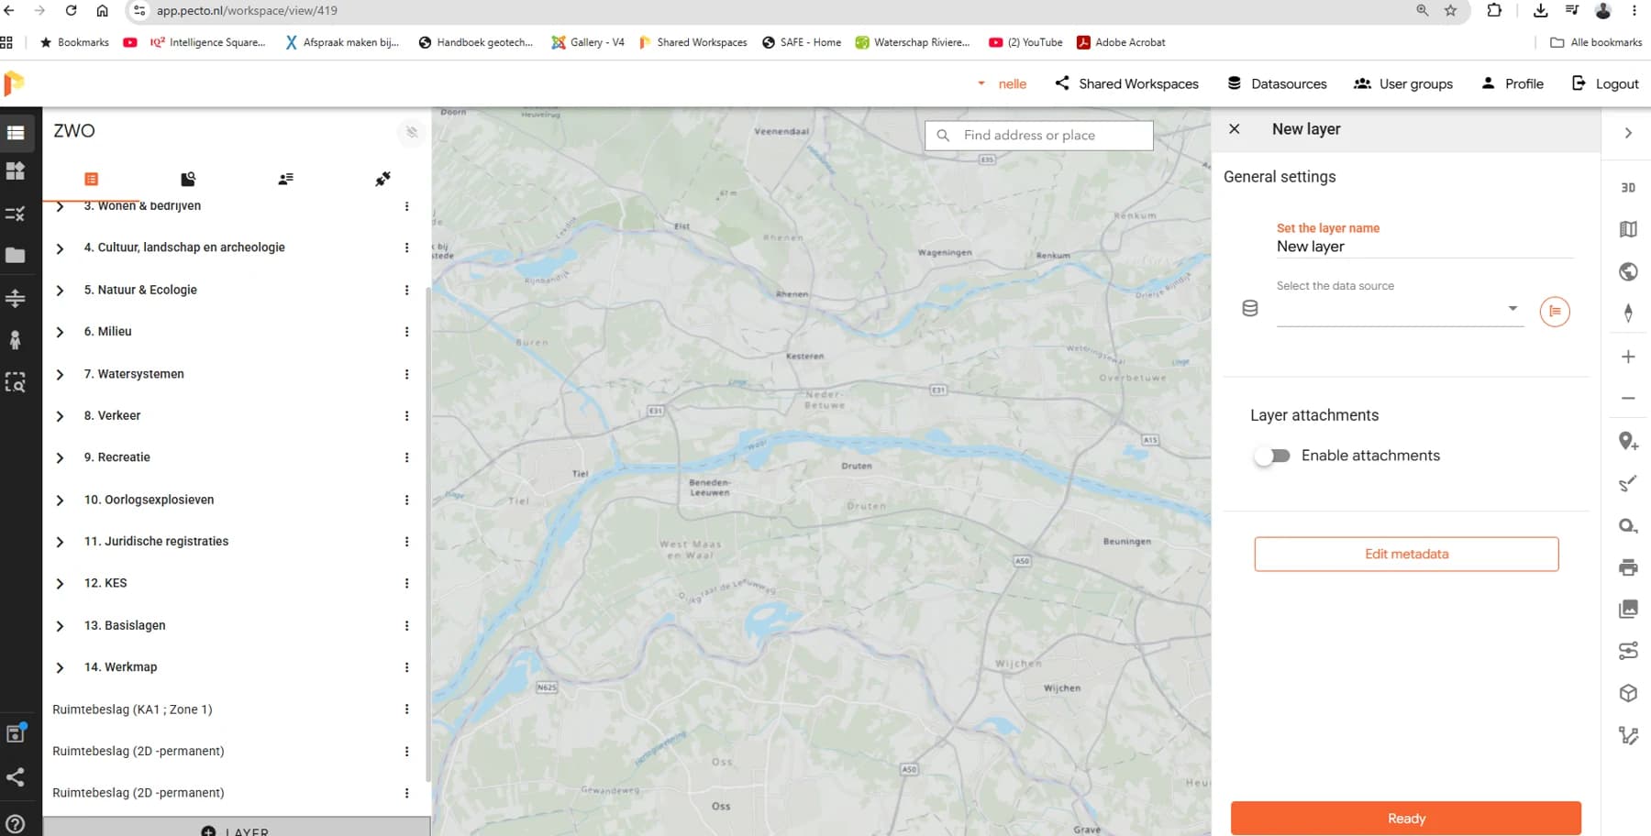
Task: Click the Find address or place field
Action: click(1039, 135)
